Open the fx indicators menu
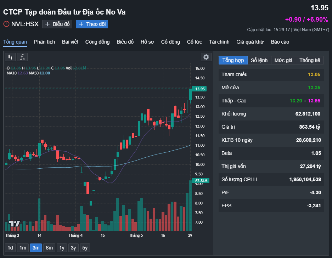The height and width of the screenshot is (258, 332). (22, 57)
